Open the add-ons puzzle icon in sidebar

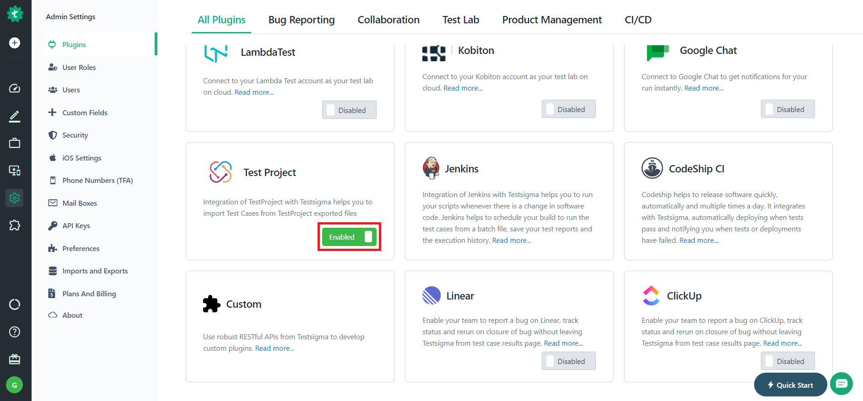[15, 225]
